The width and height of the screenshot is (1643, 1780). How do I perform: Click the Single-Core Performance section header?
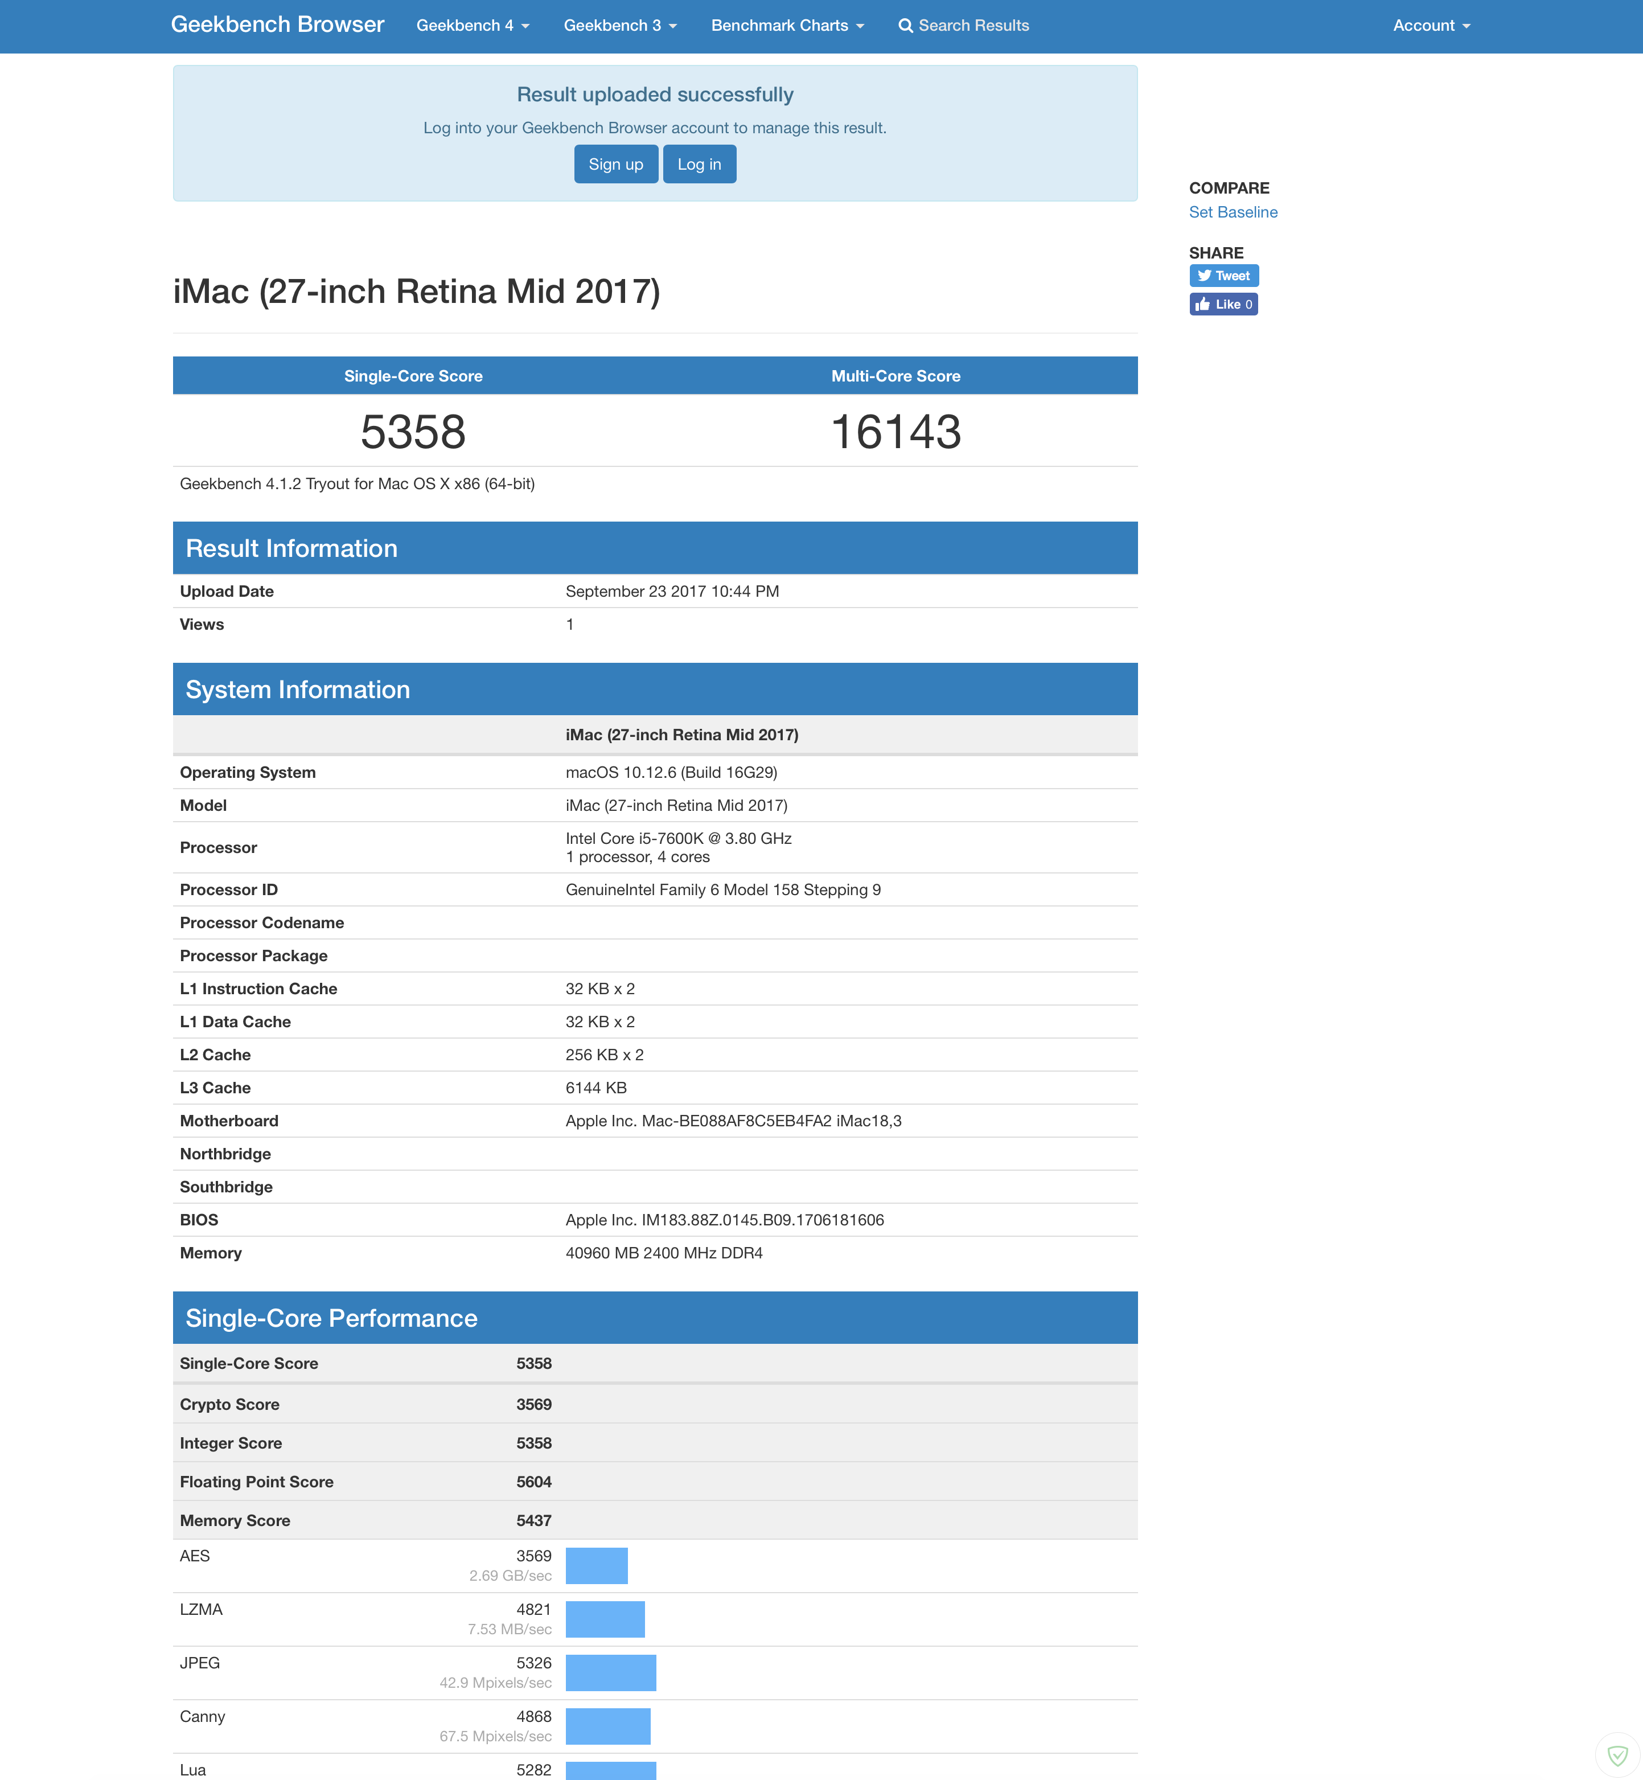point(655,1318)
